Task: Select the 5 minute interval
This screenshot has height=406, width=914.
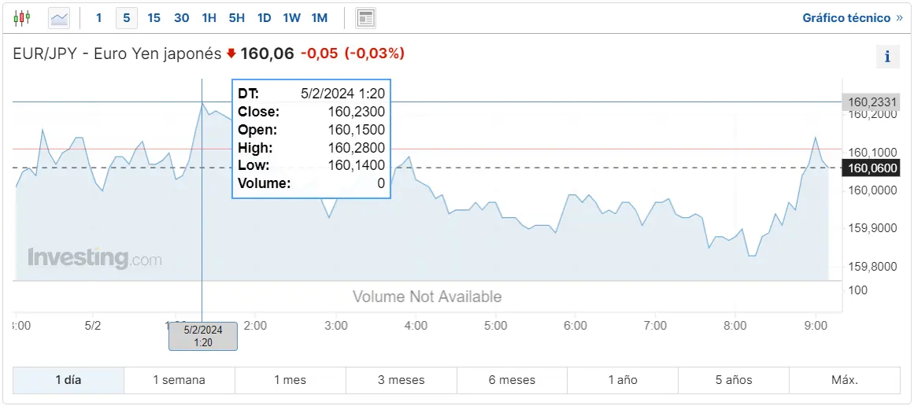Action: pos(127,18)
